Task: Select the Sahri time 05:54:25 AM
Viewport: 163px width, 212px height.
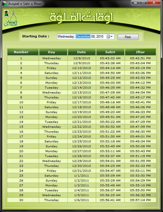Action: [x=110, y=166]
